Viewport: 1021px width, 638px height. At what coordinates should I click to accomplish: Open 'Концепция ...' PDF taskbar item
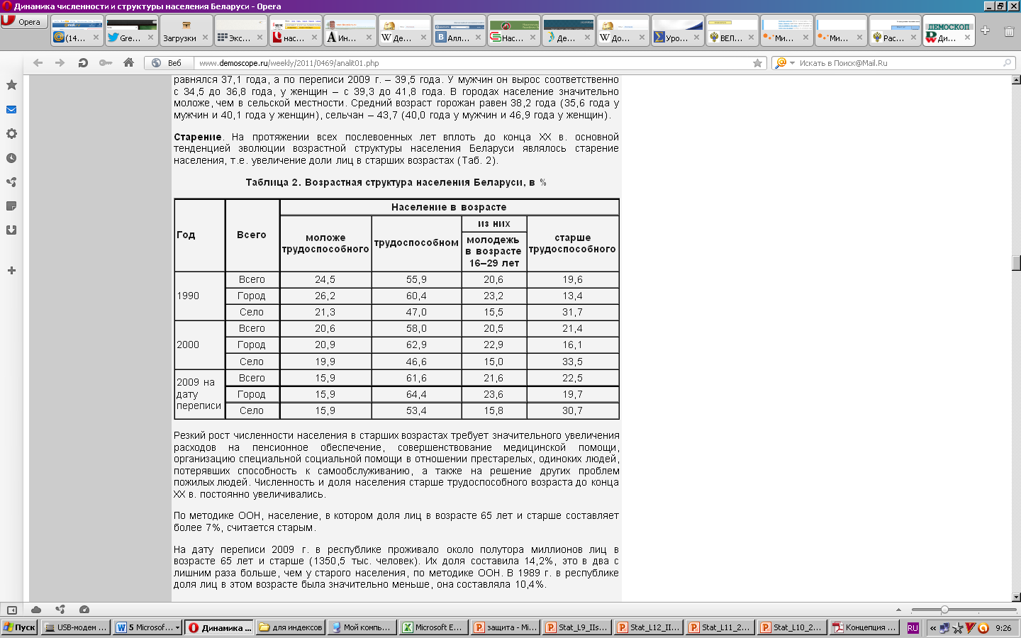point(864,627)
